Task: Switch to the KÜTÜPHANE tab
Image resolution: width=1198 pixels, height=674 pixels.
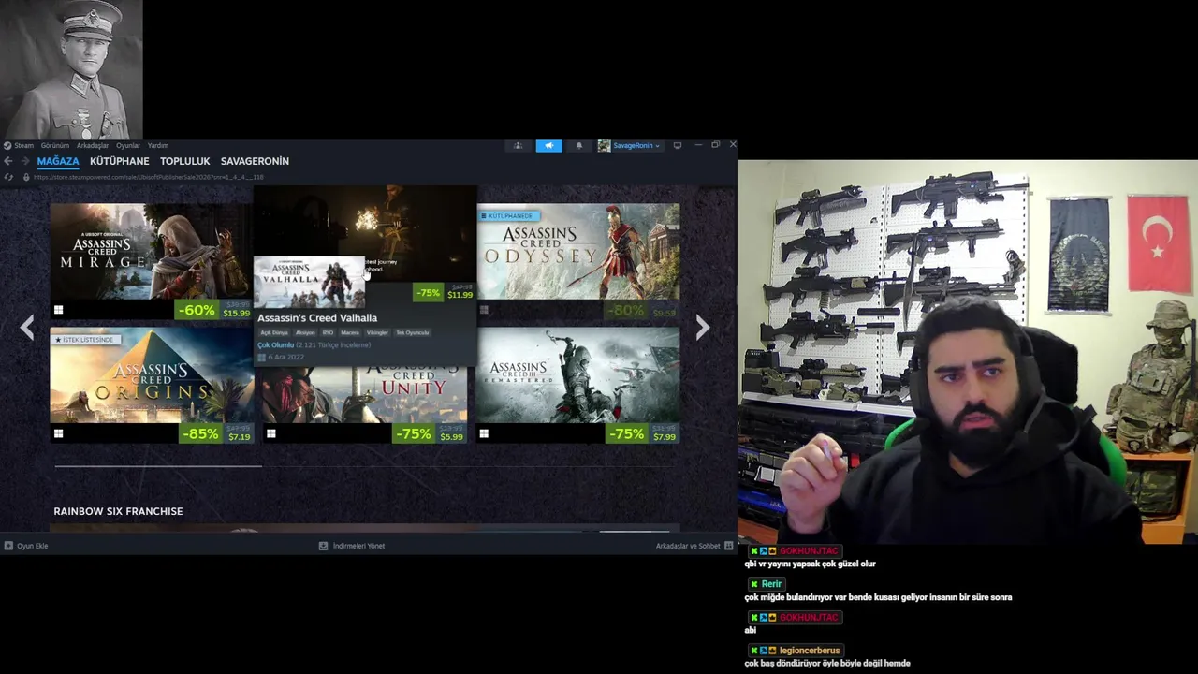Action: pyautogui.click(x=120, y=161)
